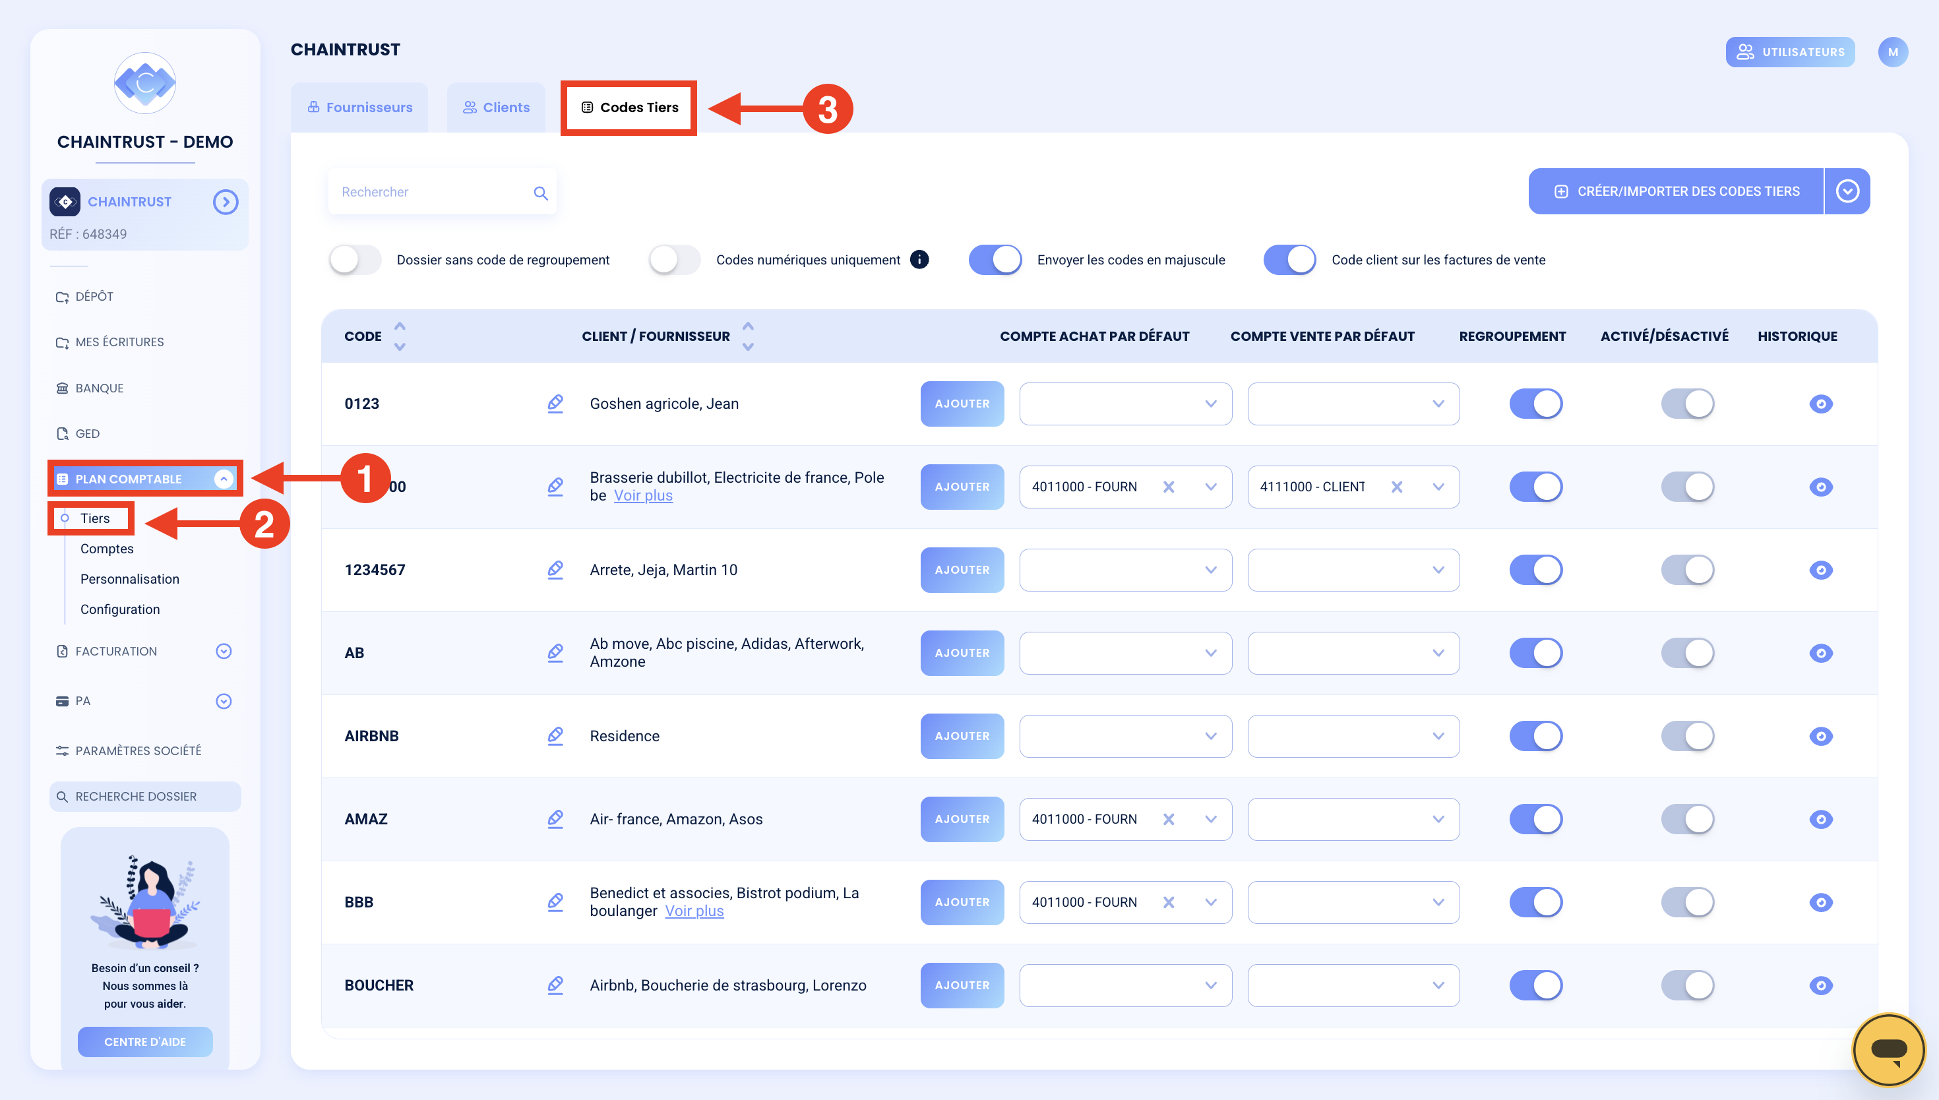The height and width of the screenshot is (1100, 1939).
Task: Sort Client / Fournisseur column descending
Action: point(748,347)
